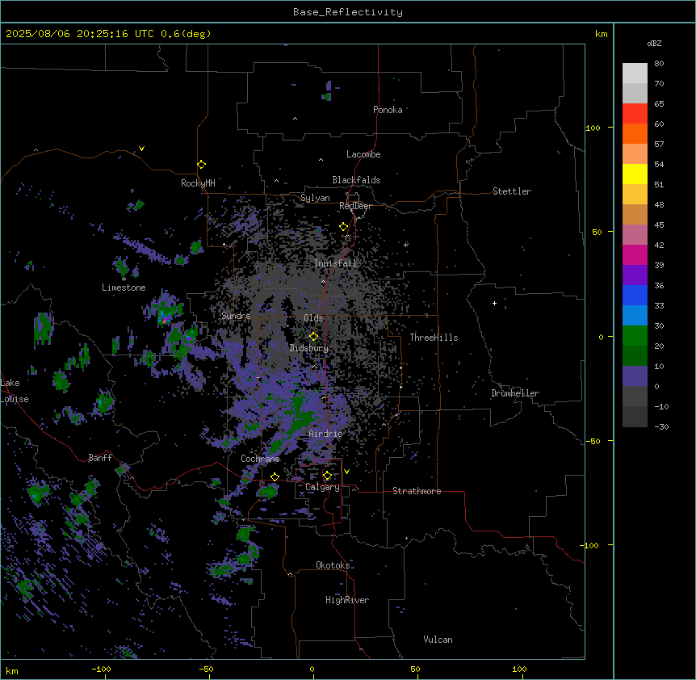Click the RockyMH label
This screenshot has height=680, width=696.
click(x=198, y=183)
